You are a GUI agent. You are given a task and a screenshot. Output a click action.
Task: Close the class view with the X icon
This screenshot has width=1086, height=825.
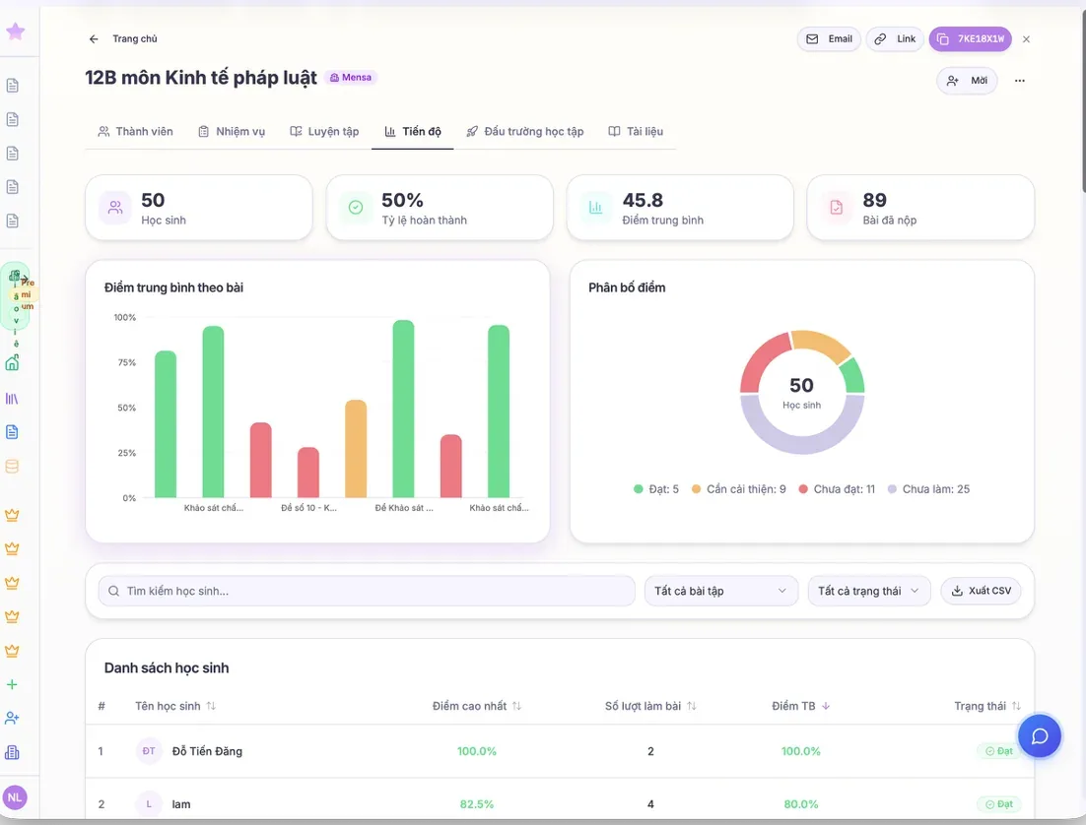pos(1027,38)
